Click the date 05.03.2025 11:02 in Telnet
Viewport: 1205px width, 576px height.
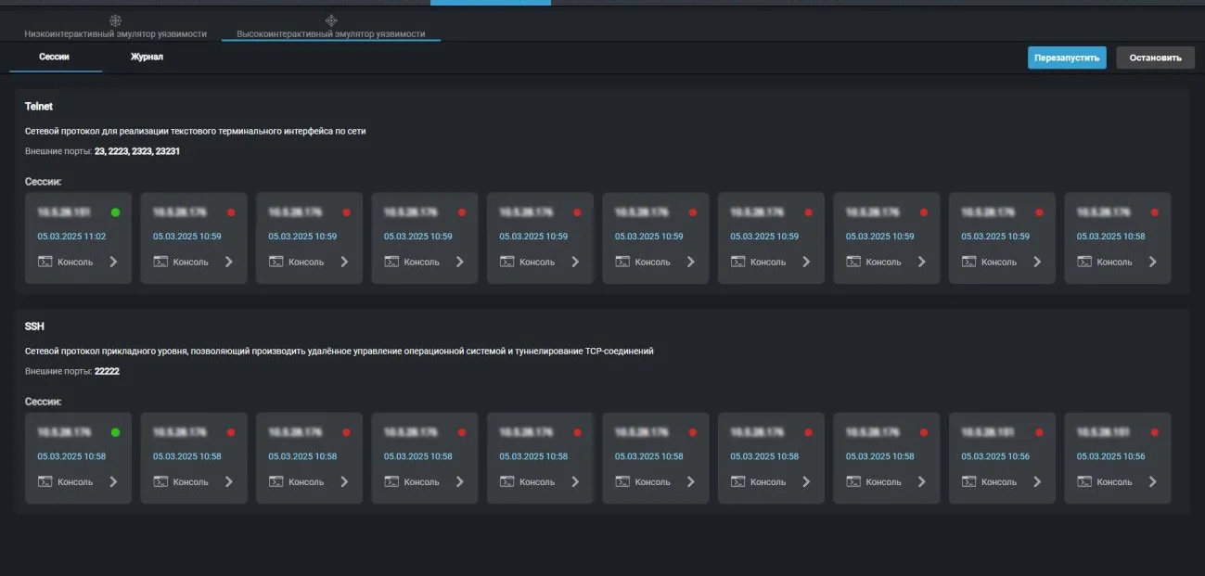coord(71,237)
